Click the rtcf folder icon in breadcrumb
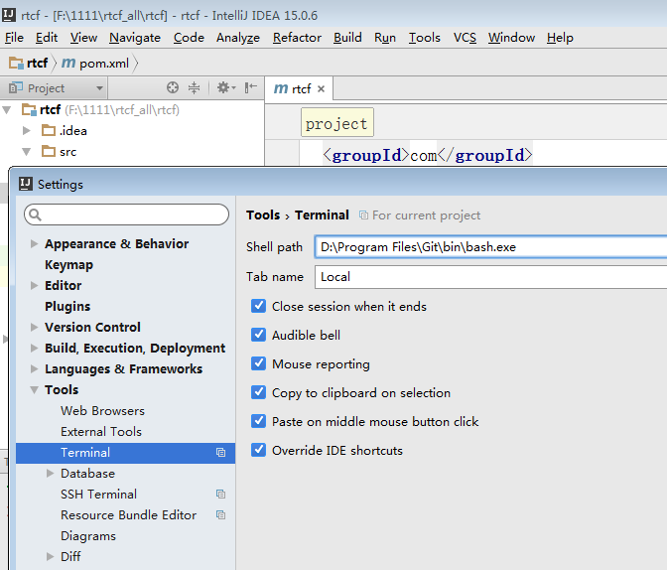The width and height of the screenshot is (667, 570). [17, 63]
